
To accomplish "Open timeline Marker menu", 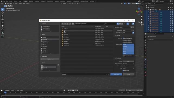I will click(x=22, y=90).
